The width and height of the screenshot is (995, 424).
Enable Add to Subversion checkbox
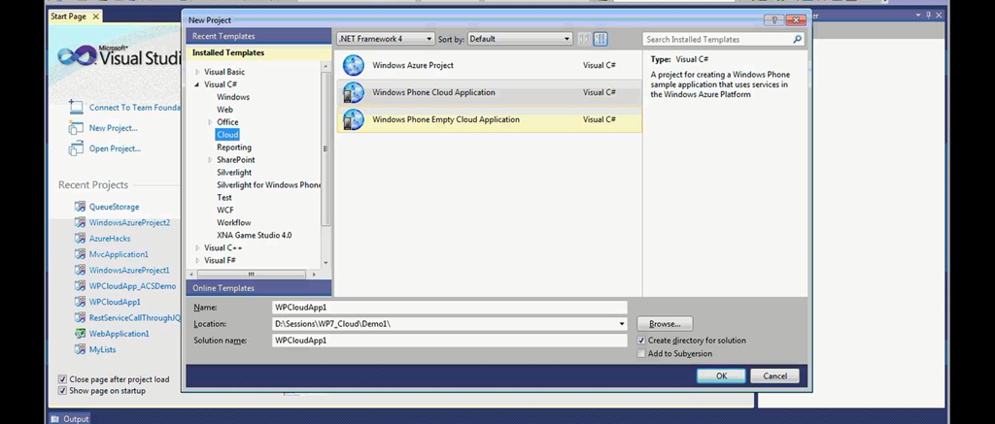tap(641, 353)
